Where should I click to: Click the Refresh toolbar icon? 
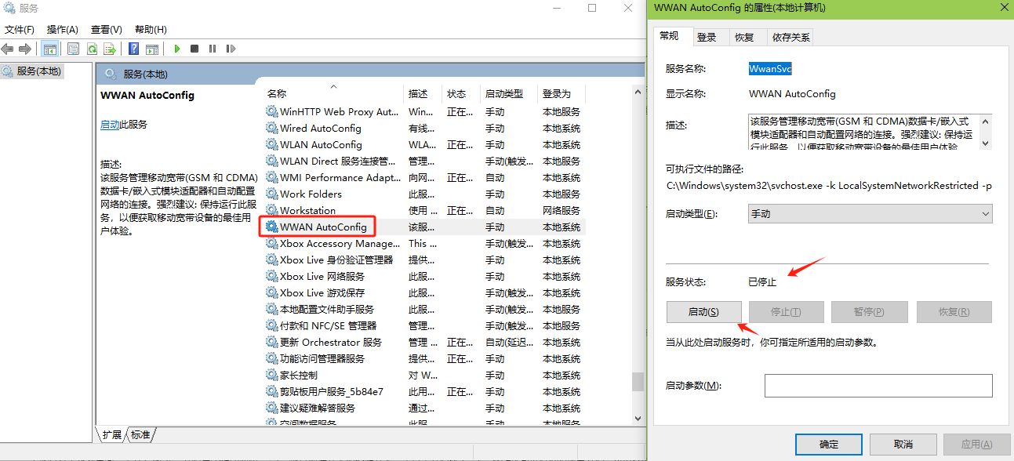click(x=92, y=49)
